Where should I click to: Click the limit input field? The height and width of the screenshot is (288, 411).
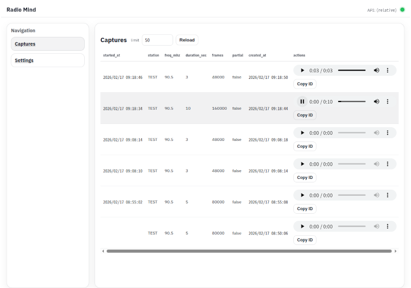point(157,40)
